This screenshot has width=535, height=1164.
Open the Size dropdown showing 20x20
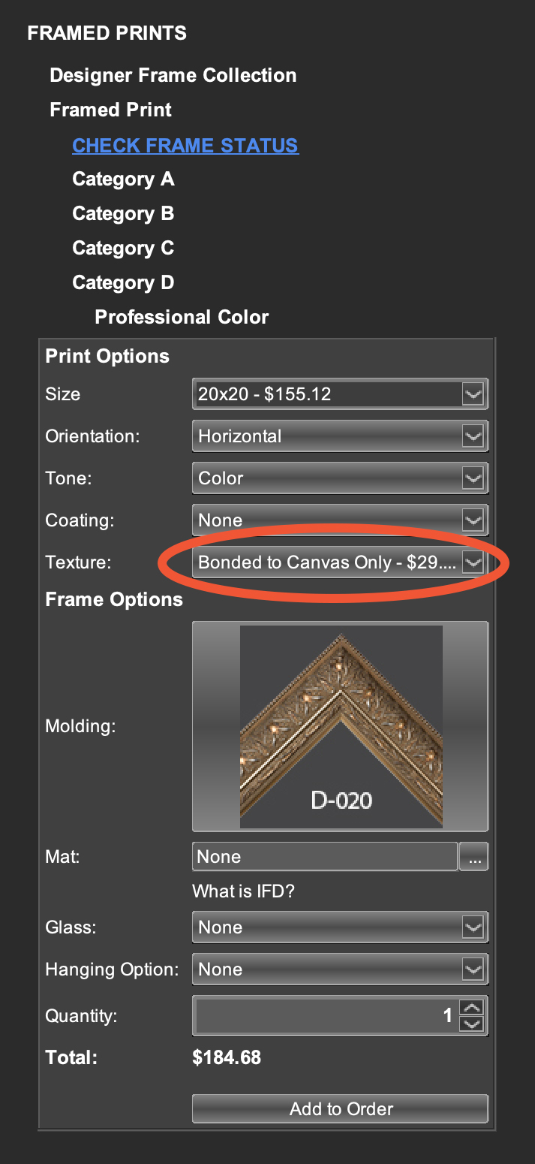click(x=340, y=394)
